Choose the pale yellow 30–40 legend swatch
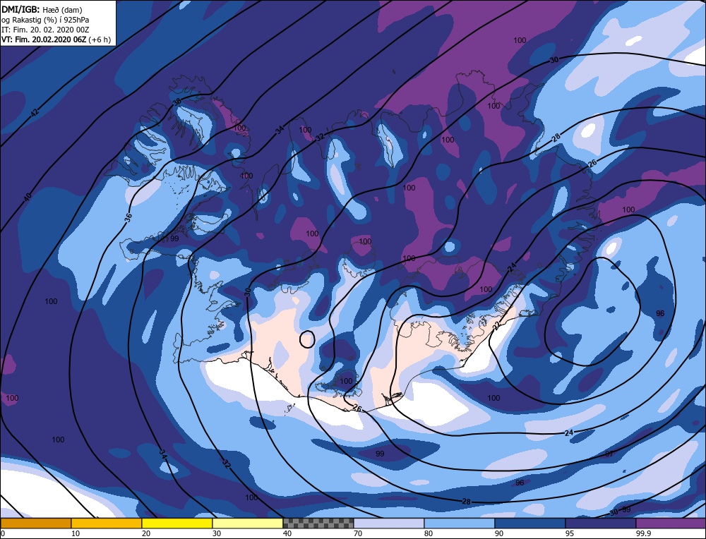This screenshot has width=706, height=539. pos(248,523)
